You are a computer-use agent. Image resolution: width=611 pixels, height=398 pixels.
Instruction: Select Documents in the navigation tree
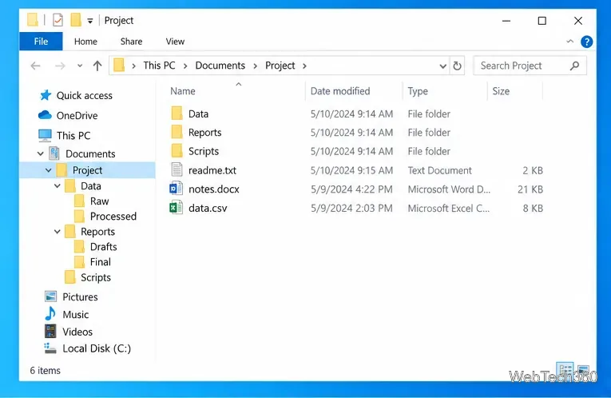(90, 154)
